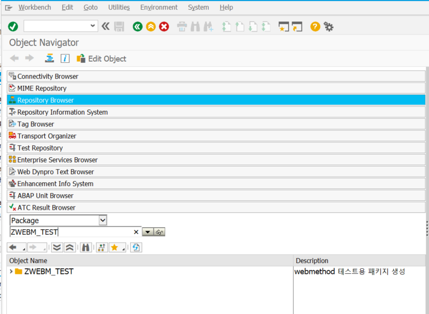Open the Help question mark icon
This screenshot has width=429, height=314.
point(315,27)
